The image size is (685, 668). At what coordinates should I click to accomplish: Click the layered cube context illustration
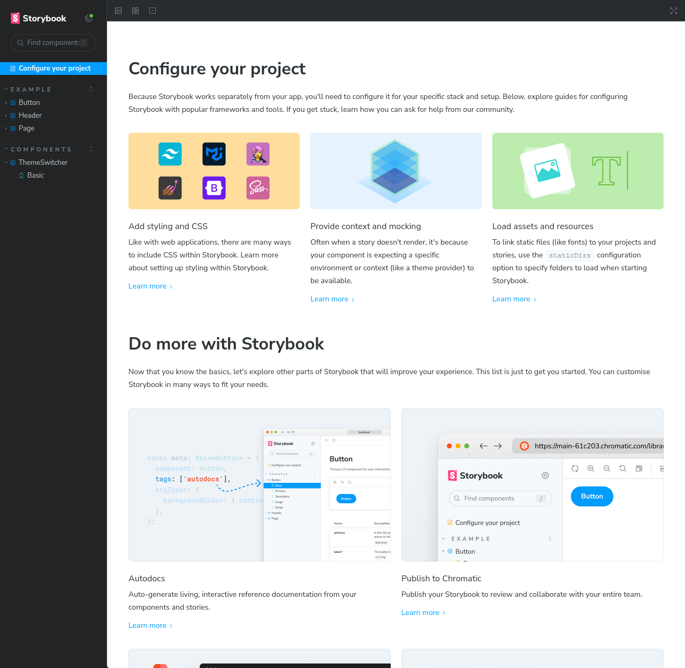(x=395, y=171)
